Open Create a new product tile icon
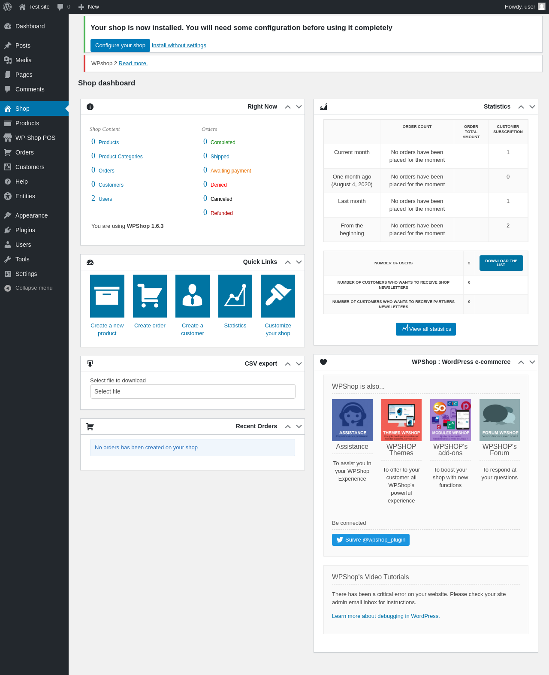The height and width of the screenshot is (675, 549). pos(107,296)
